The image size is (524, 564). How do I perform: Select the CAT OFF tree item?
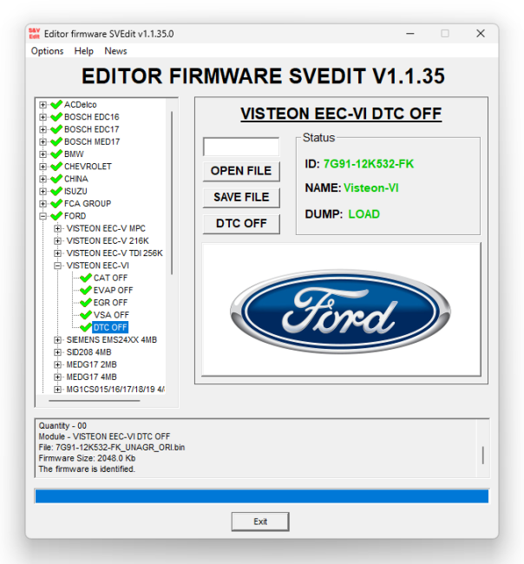(x=110, y=278)
